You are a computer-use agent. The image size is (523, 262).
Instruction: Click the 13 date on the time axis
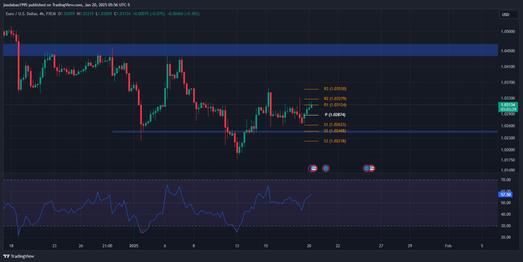click(x=237, y=246)
